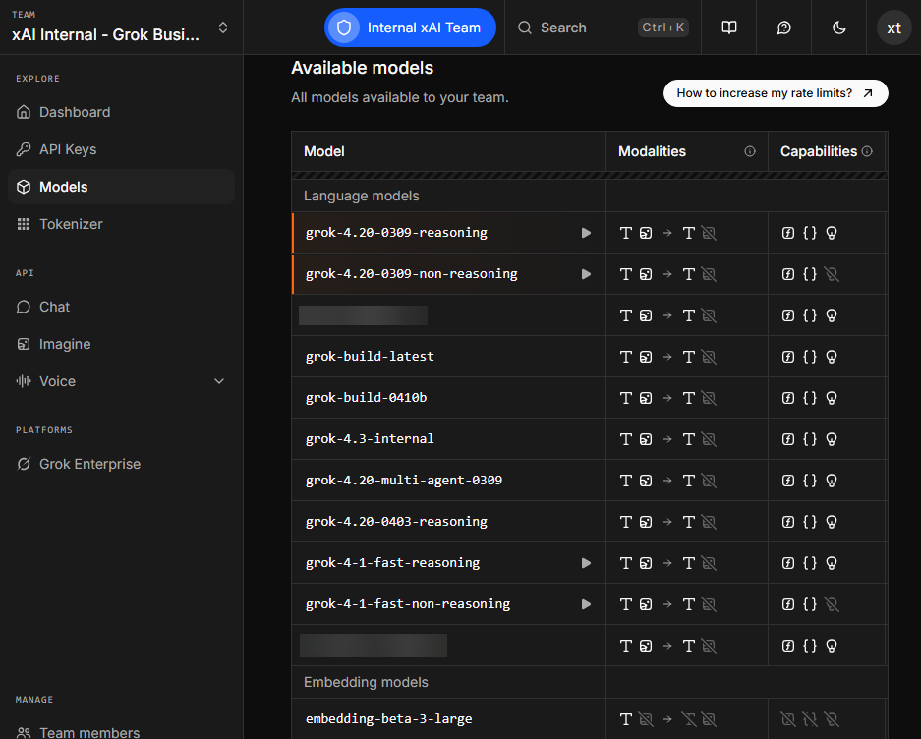Select grok-4.20-0403-reasoning model name
This screenshot has height=739, width=921.
[396, 522]
